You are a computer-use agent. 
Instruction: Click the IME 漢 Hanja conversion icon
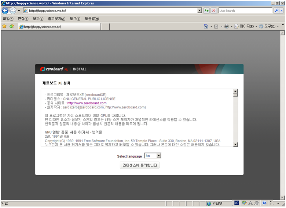[x=256, y=203]
